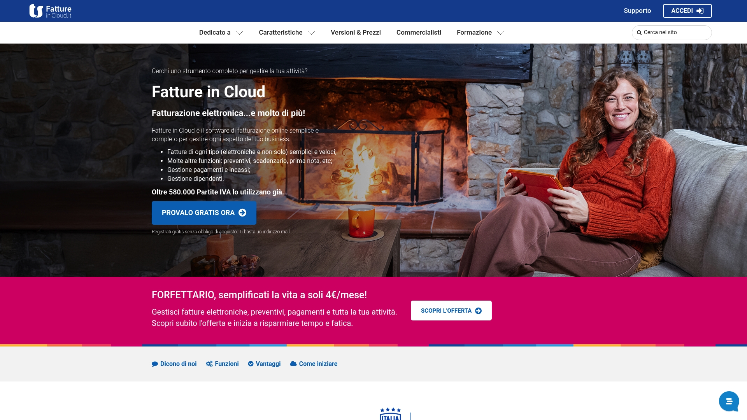Click the login arrow icon on ACCEDI
The width and height of the screenshot is (747, 420).
[x=700, y=11]
